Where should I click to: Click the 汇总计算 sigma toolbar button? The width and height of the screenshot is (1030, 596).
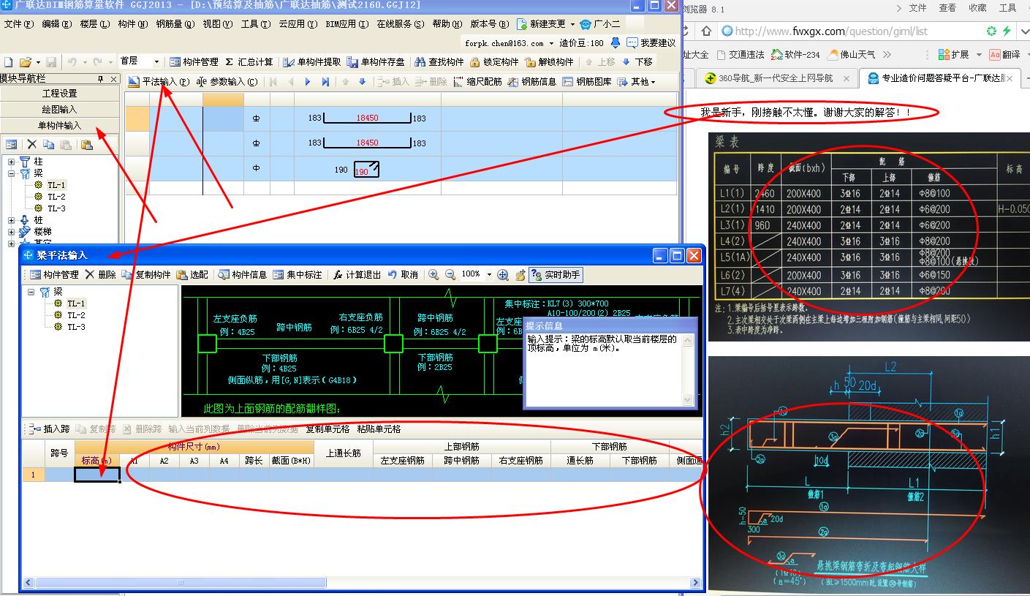point(249,62)
